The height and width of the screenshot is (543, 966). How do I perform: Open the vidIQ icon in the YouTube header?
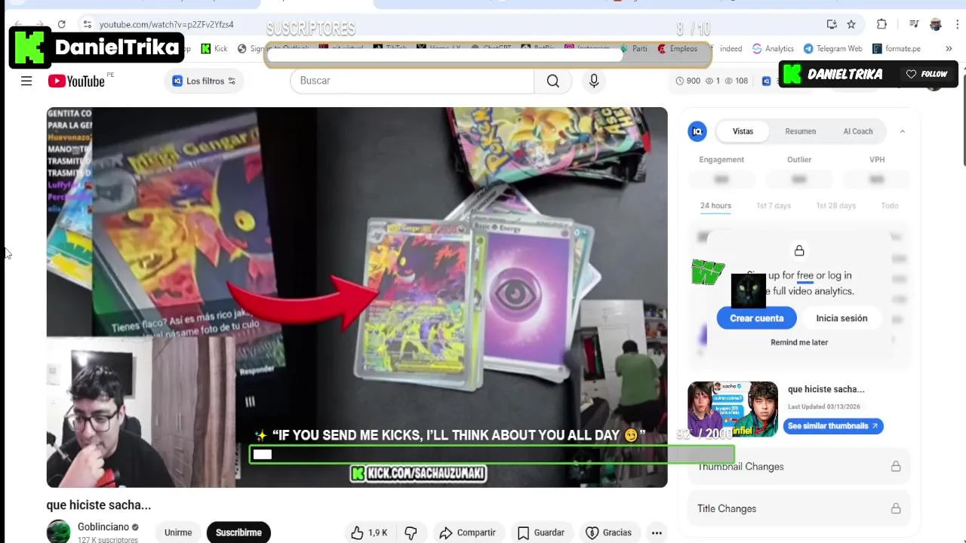coord(766,81)
